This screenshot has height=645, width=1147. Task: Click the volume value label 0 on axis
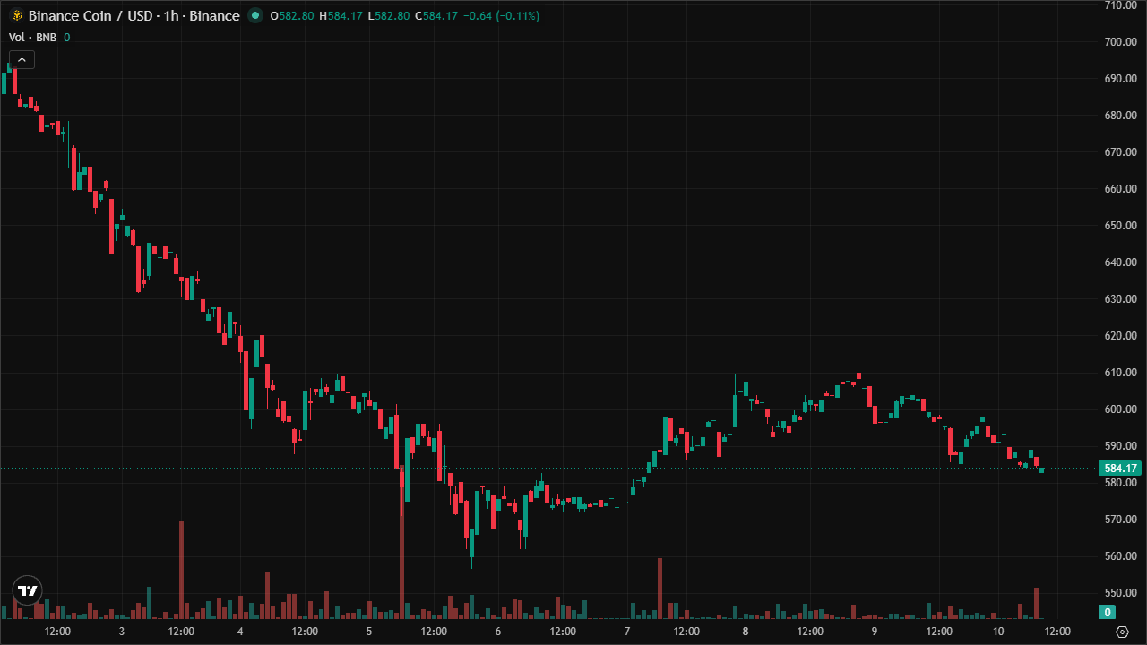pos(1108,612)
